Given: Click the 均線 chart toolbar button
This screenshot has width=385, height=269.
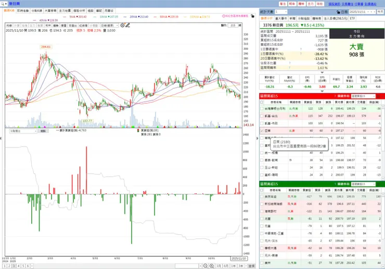Looking at the screenshot, I should pyautogui.click(x=9, y=25).
